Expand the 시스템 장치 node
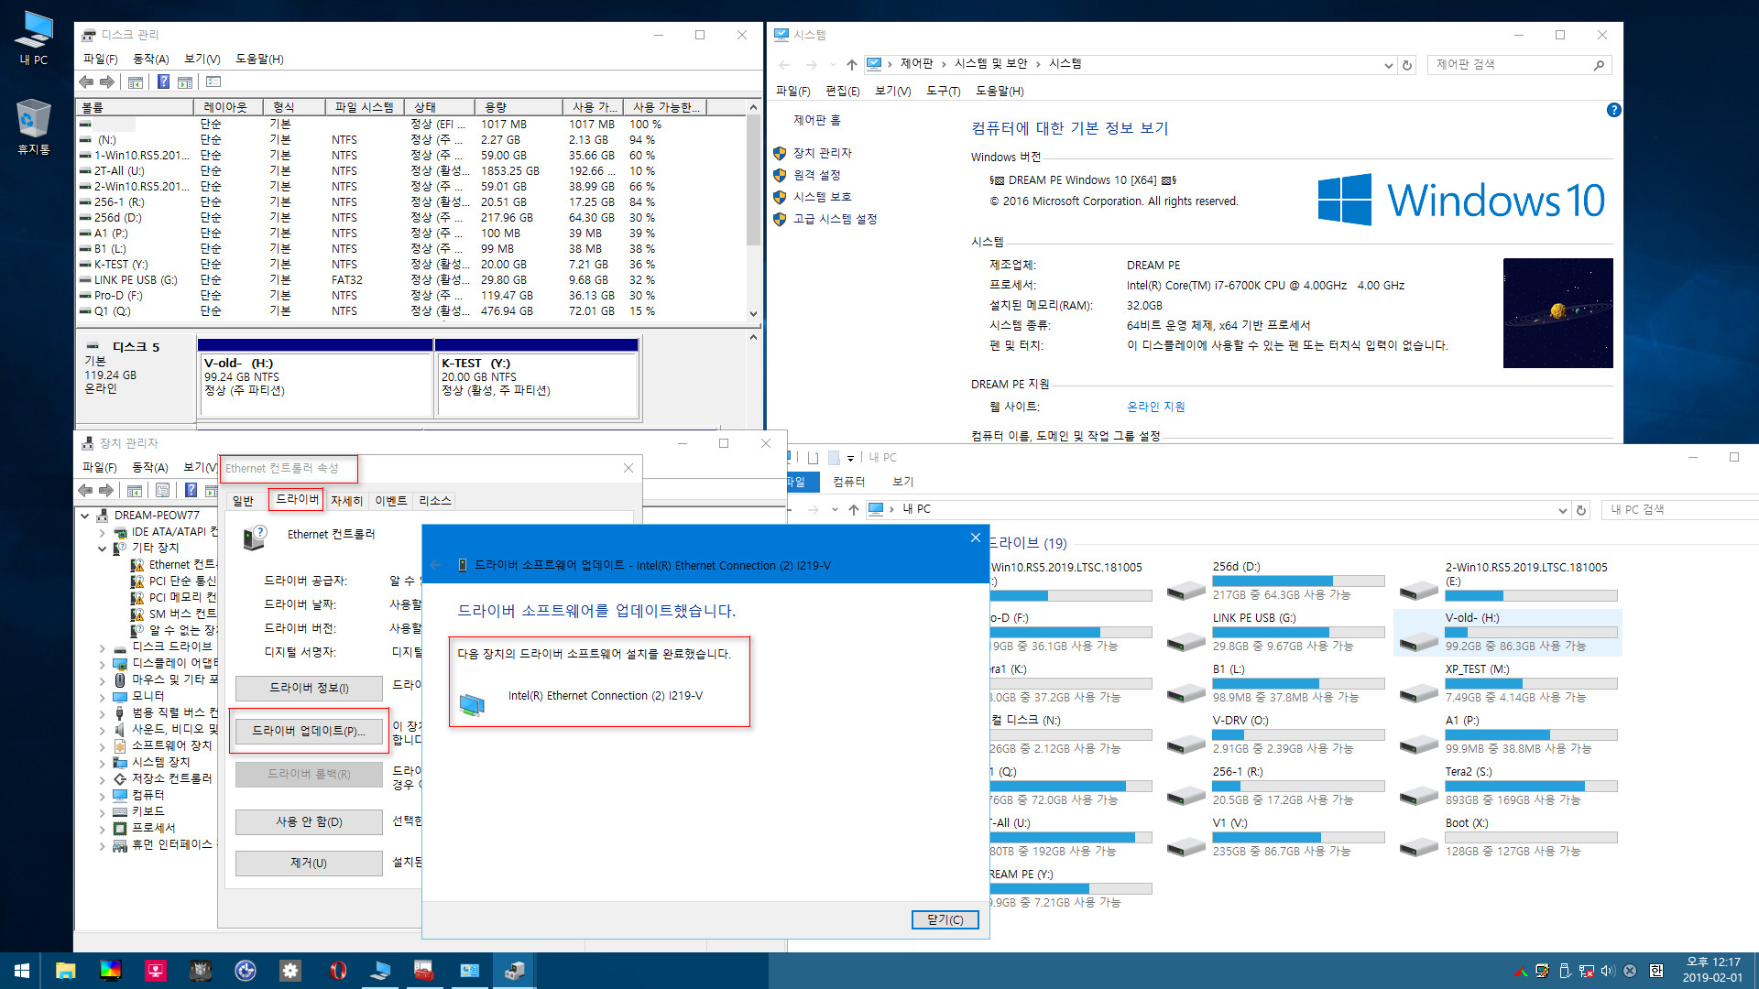Image resolution: width=1759 pixels, height=989 pixels. point(103,763)
